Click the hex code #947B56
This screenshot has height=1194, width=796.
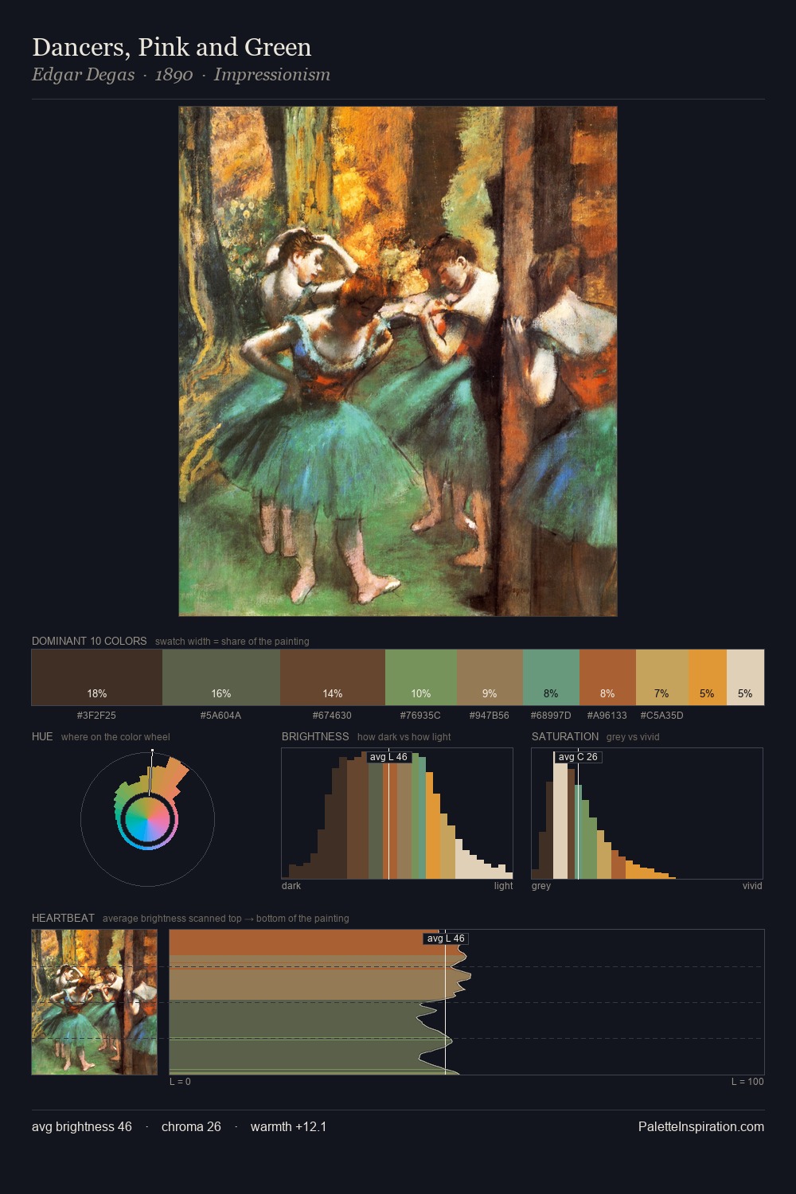489,716
